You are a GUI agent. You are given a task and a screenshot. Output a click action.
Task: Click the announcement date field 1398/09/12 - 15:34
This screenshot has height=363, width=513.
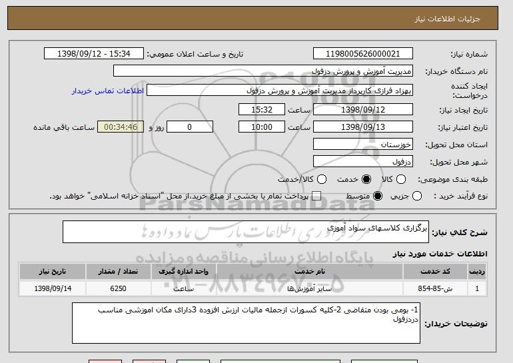pos(94,54)
